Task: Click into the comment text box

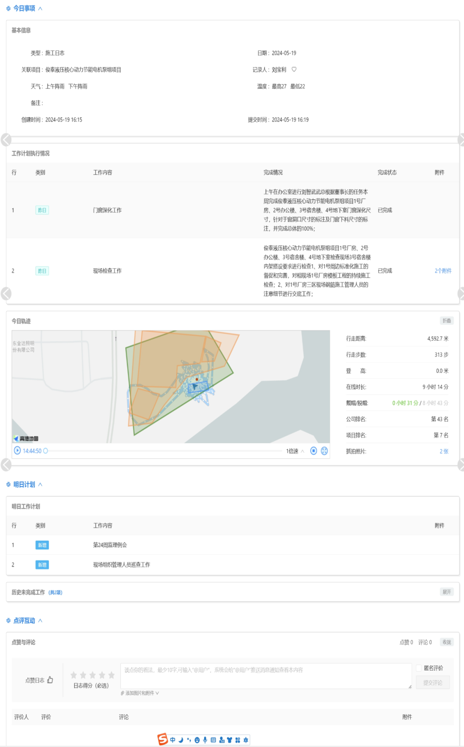Action: coord(266,676)
